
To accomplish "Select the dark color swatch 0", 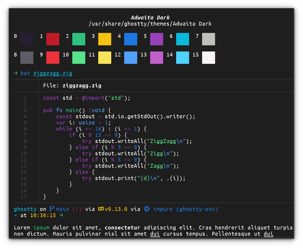I will click(27, 39).
